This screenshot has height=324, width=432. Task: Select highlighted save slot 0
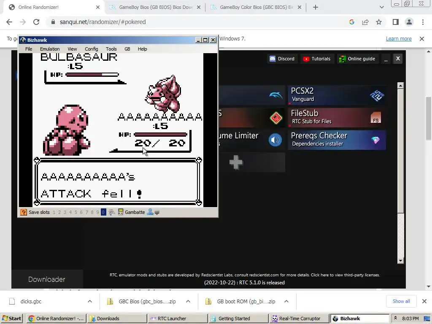[x=103, y=212]
